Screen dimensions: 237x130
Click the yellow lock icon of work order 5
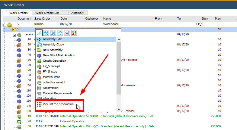9,24
